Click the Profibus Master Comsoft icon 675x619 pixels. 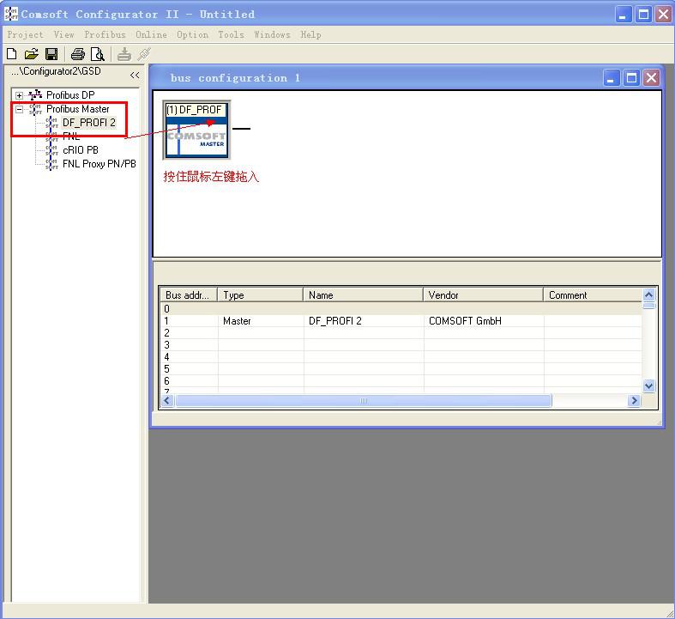pyautogui.click(x=35, y=109)
